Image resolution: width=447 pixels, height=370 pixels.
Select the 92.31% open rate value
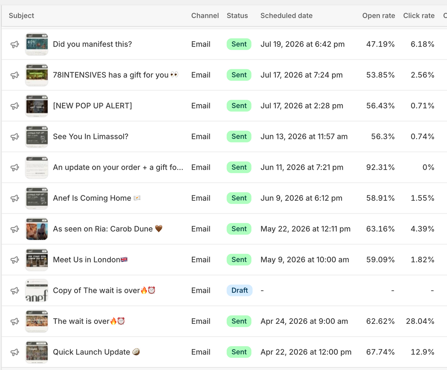tap(380, 168)
